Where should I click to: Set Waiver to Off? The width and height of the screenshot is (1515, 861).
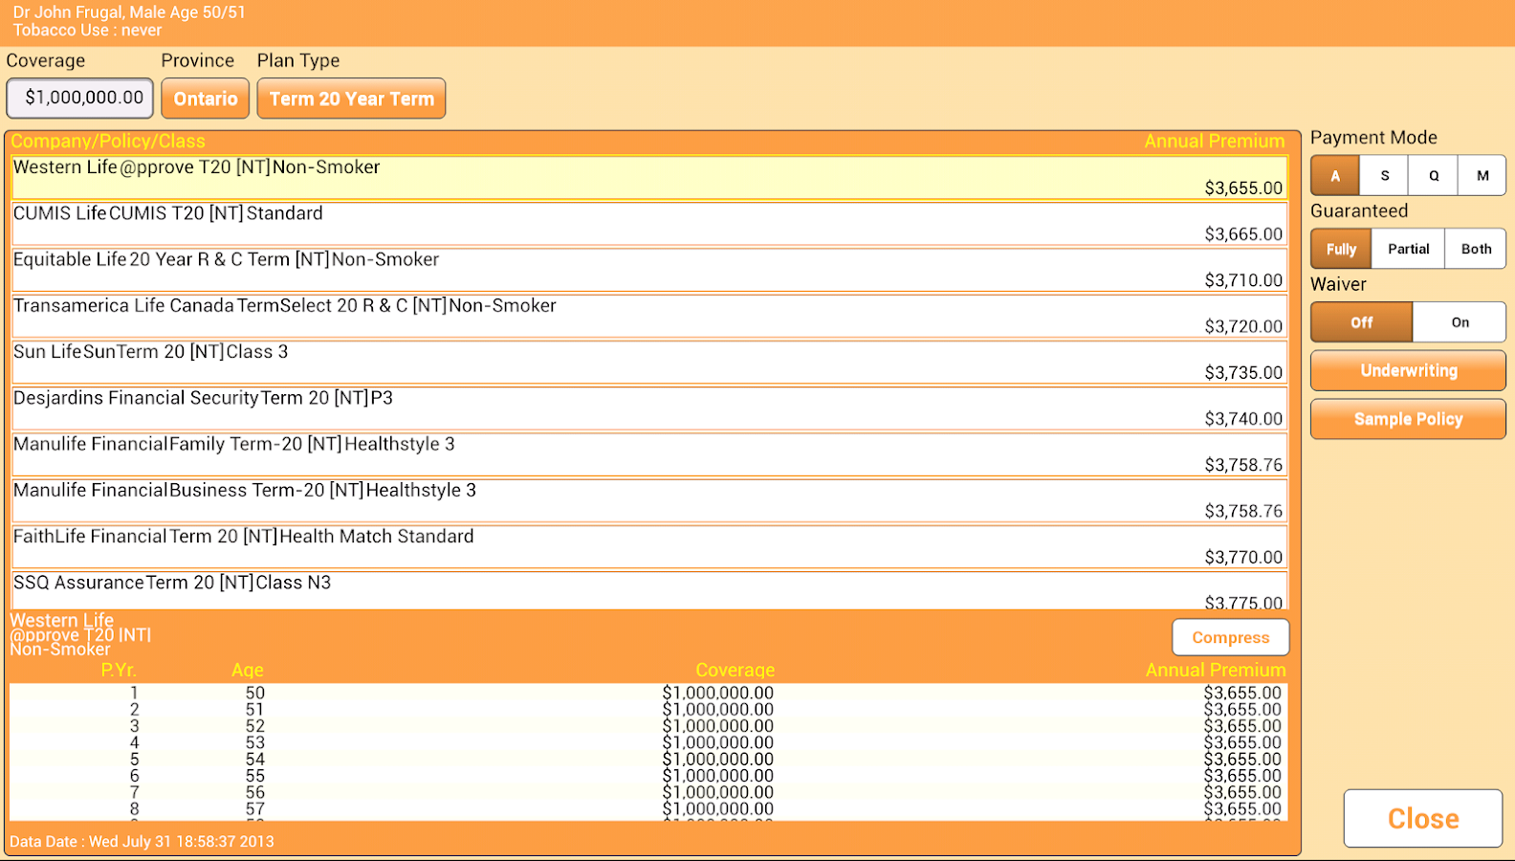tap(1361, 322)
